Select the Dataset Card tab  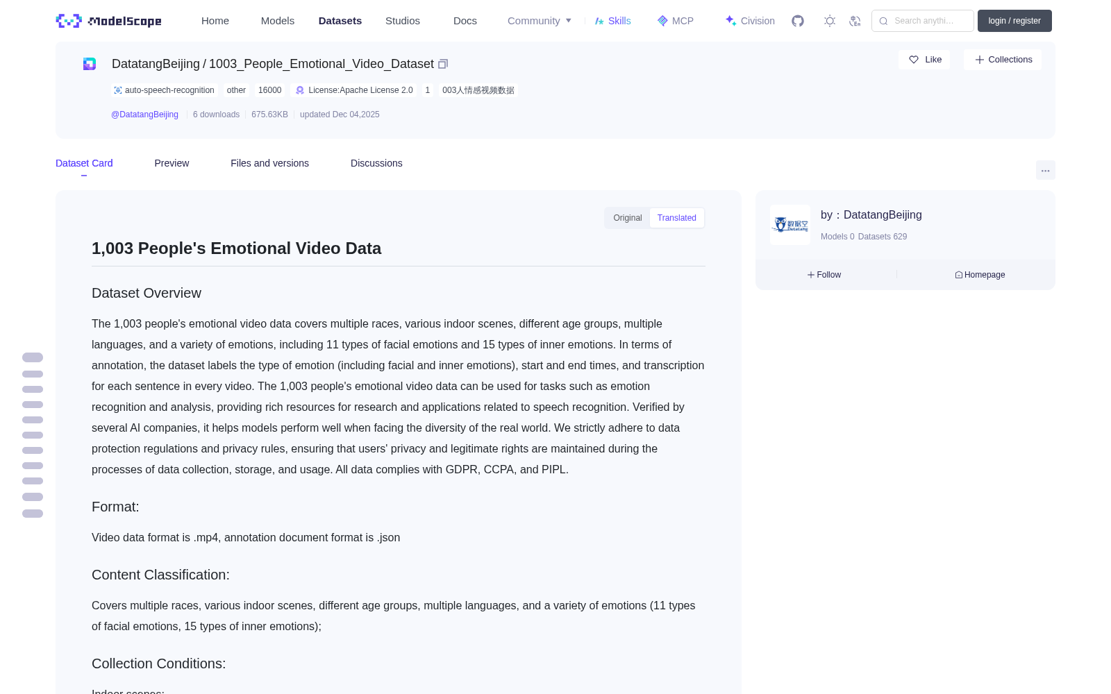[84, 163]
